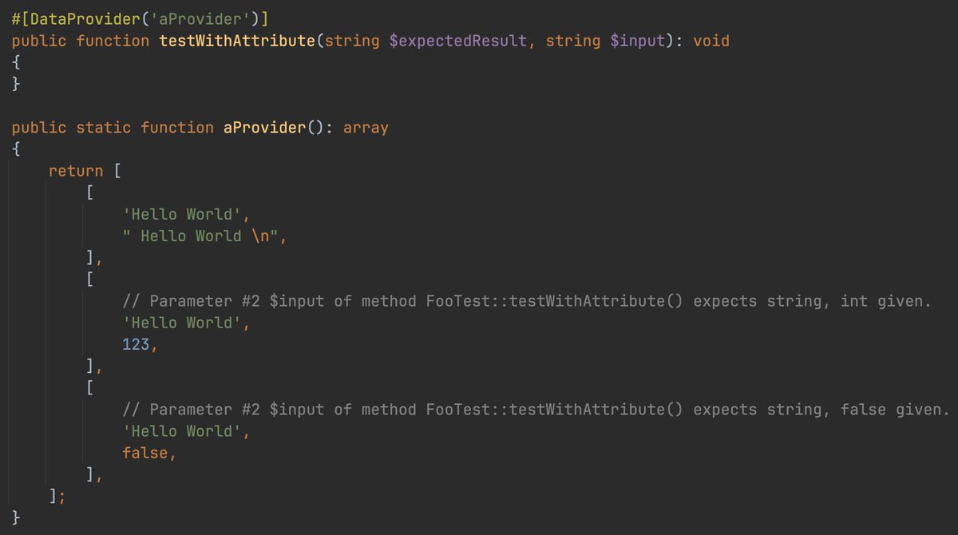Click the false boolean literal
The height and width of the screenshot is (535, 958).
[x=148, y=452]
